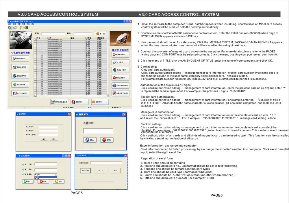
Task: Open the 设置 menu in the main window
Action: (19, 24)
